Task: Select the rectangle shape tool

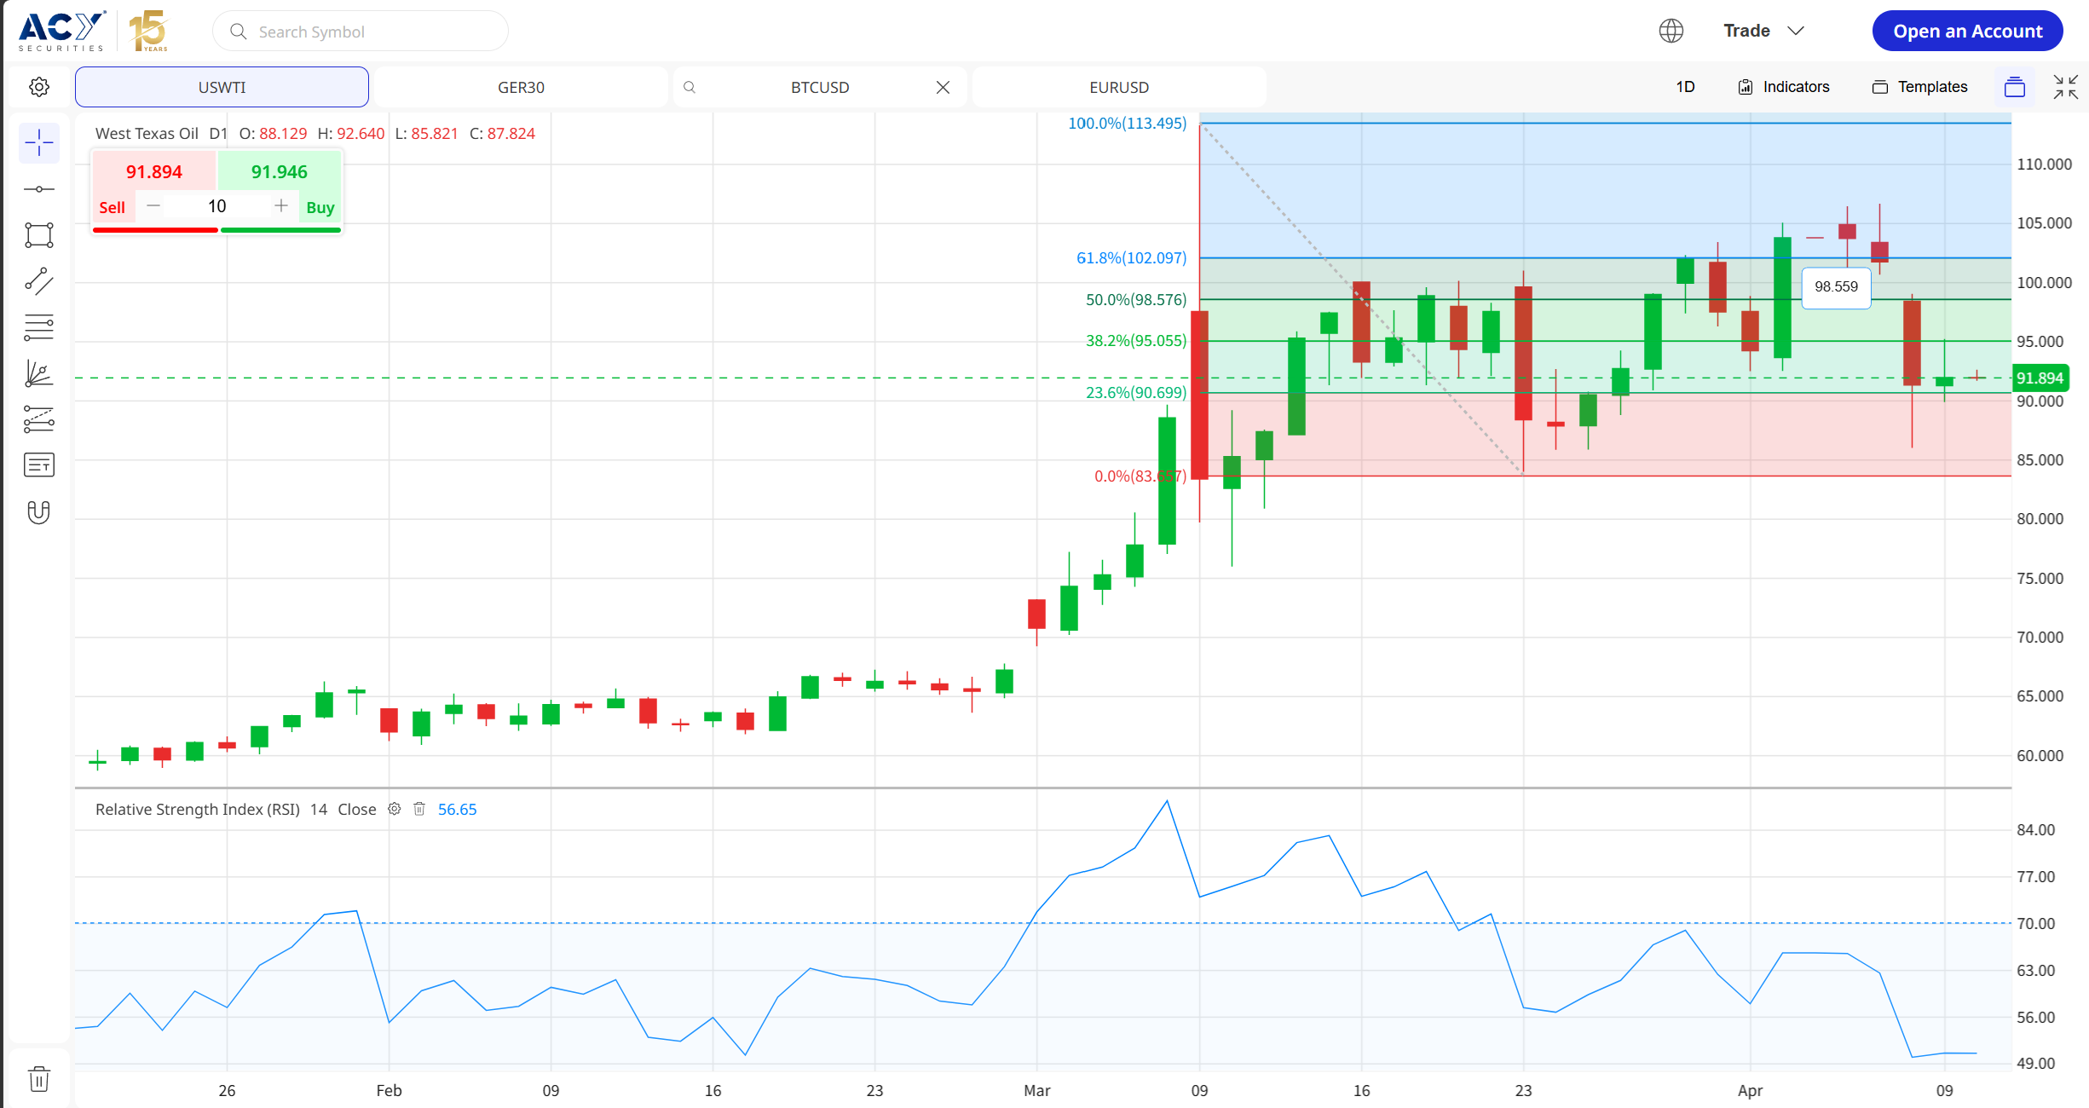Action: (x=39, y=235)
